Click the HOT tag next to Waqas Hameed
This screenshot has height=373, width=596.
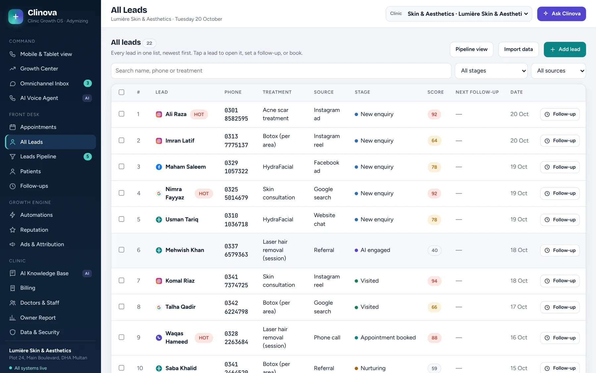click(x=204, y=338)
